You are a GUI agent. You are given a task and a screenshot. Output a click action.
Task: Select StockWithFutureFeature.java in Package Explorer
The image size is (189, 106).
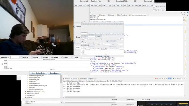(x=39, y=86)
